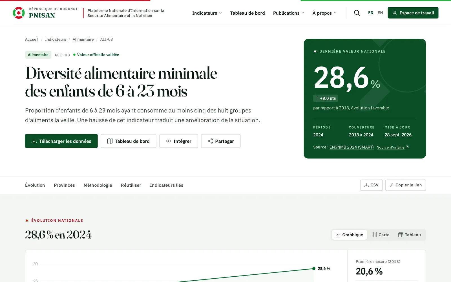Image resolution: width=451 pixels, height=282 pixels.
Task: Click the table grid icon in Tableau toggle
Action: 401,235
